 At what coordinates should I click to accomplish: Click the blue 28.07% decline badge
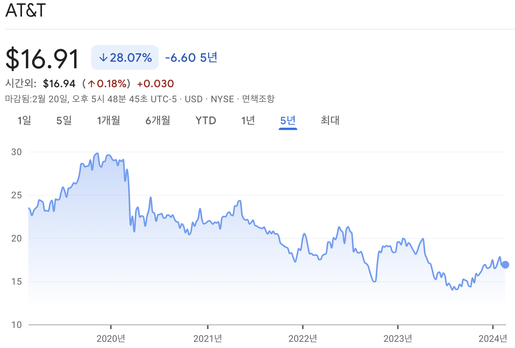124,57
